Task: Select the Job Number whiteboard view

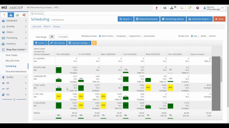Action: [x=142, y=36]
